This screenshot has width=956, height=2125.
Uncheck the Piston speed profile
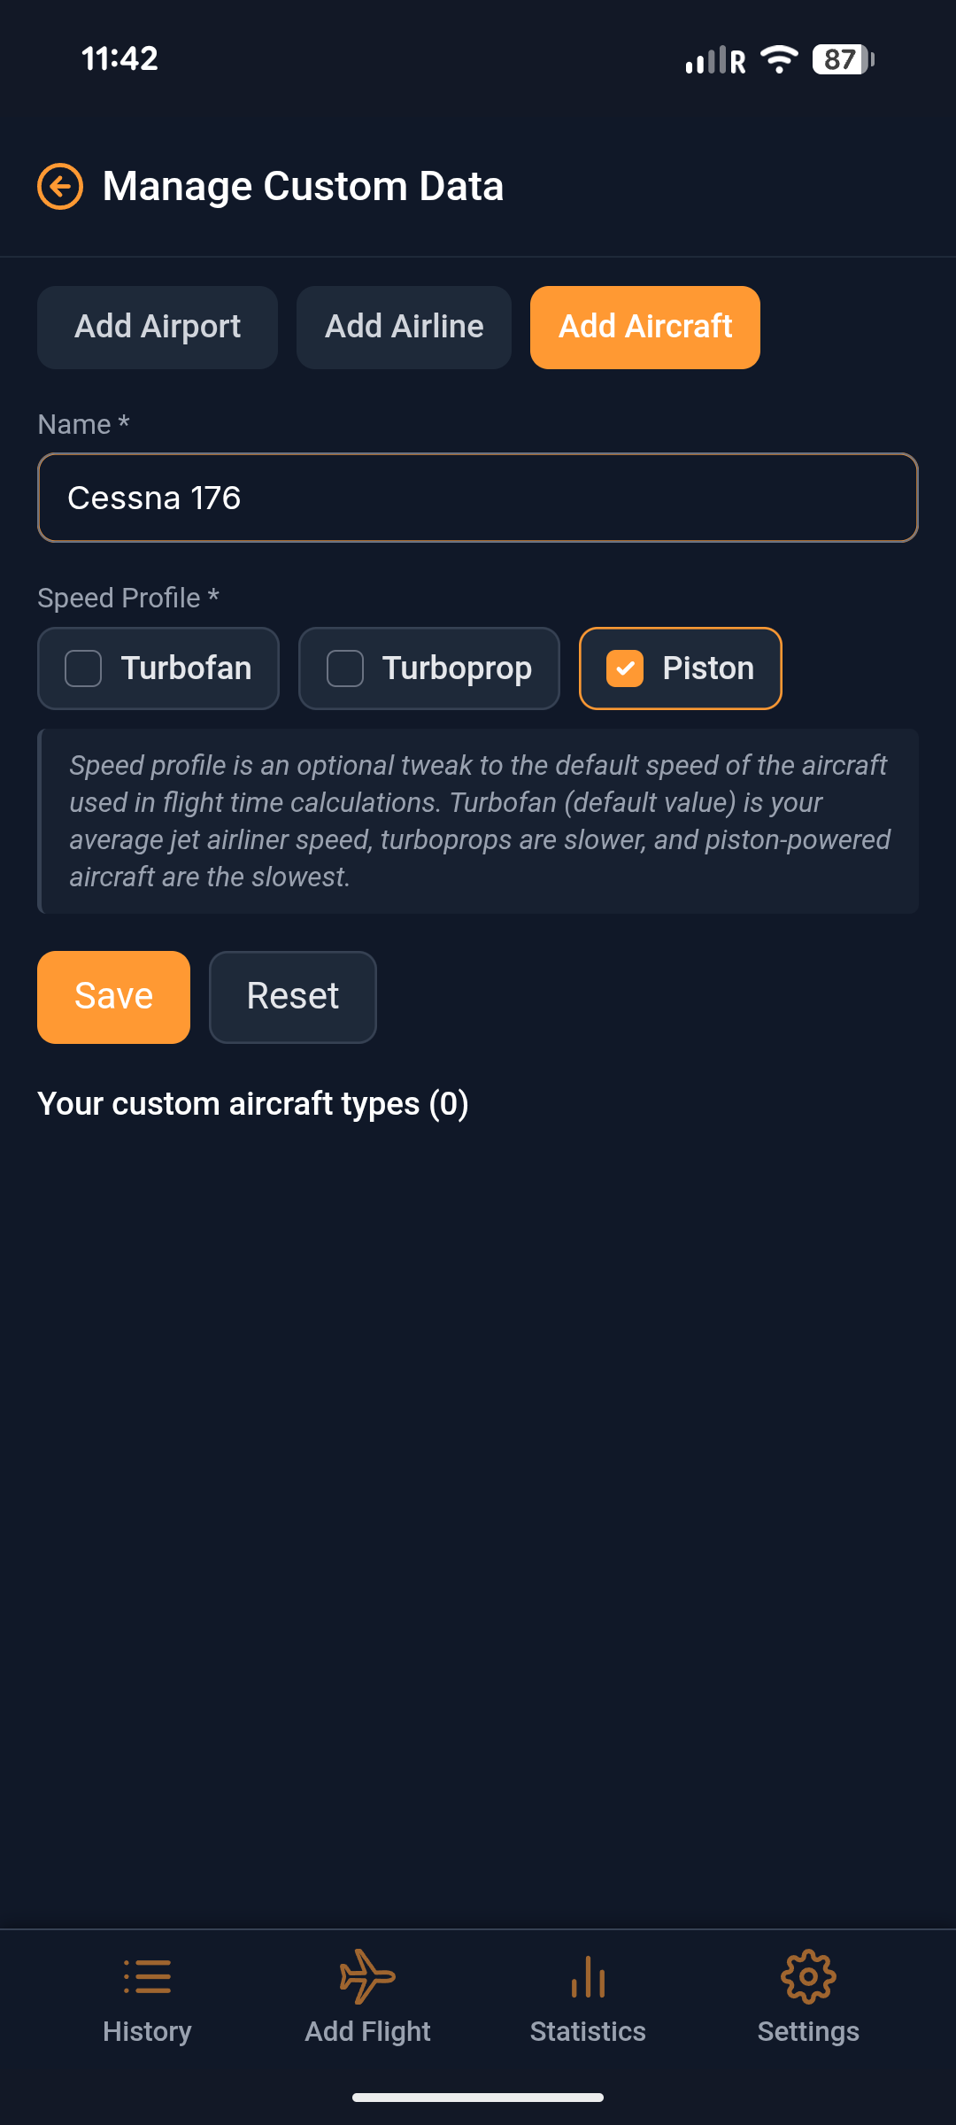coord(628,668)
